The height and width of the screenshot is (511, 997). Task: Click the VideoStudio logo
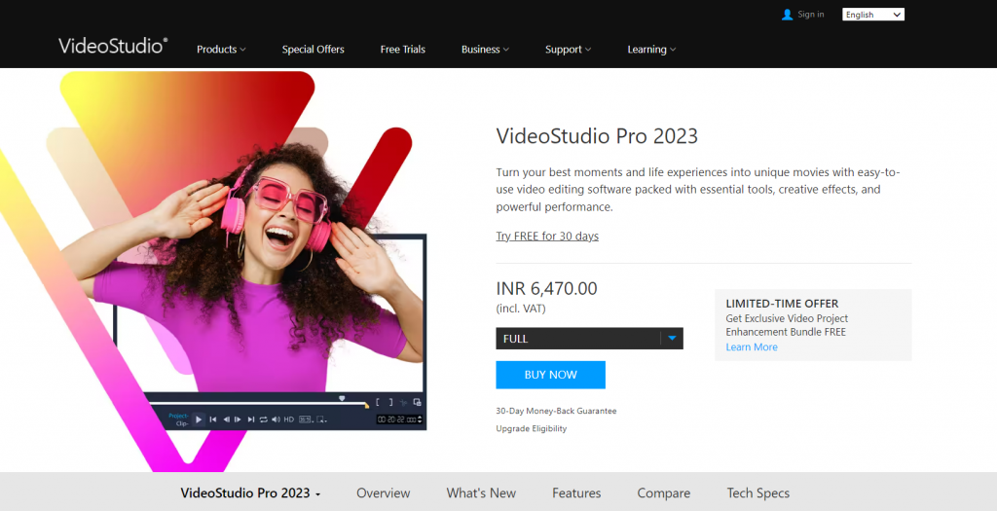click(113, 46)
